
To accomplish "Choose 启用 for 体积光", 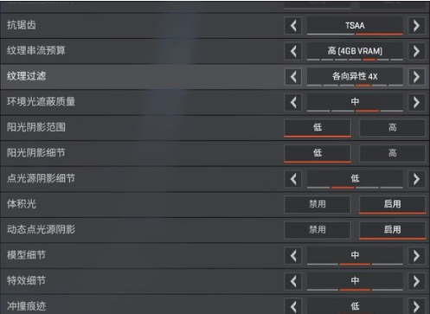I will 392,204.
